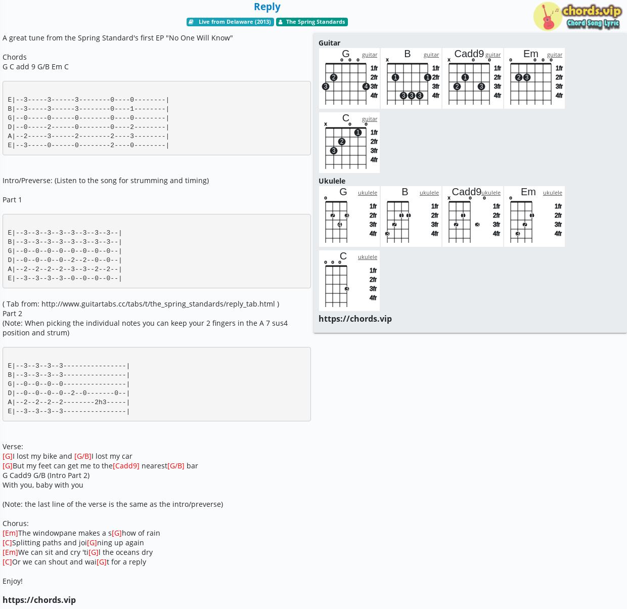Click the guitar link above G chord diagram

coord(370,55)
